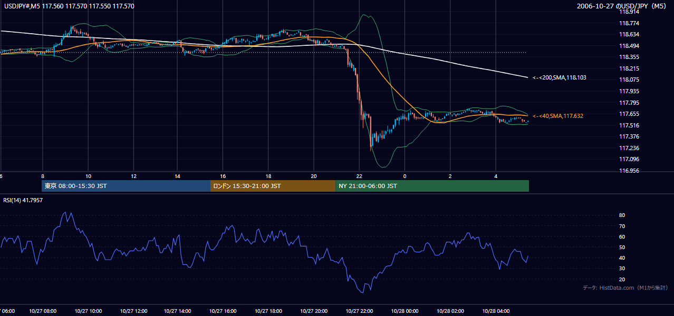Click RSI scale level 30

[x=622, y=269]
